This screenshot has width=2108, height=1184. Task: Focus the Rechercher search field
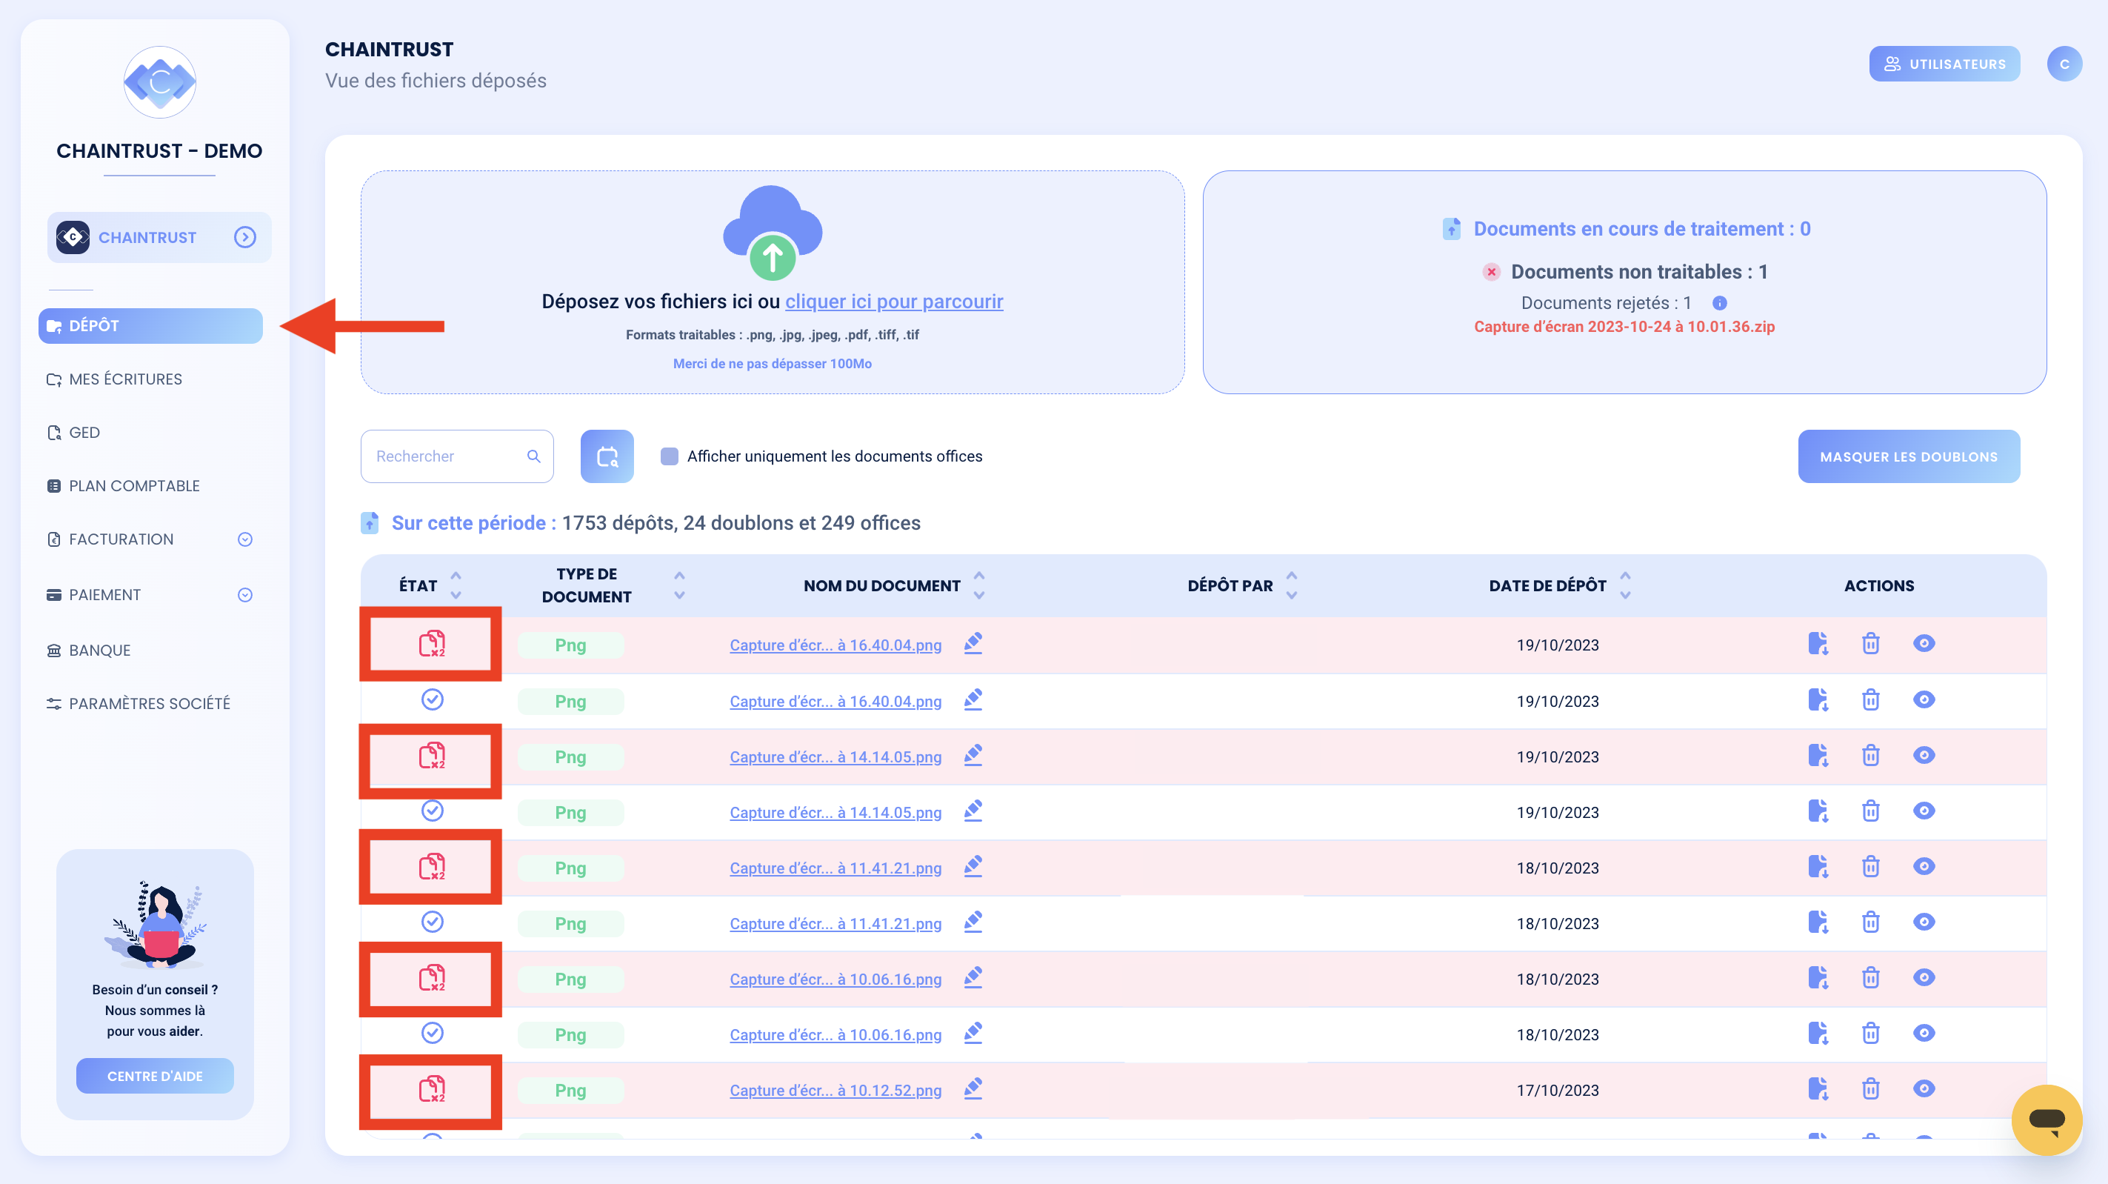tap(456, 456)
